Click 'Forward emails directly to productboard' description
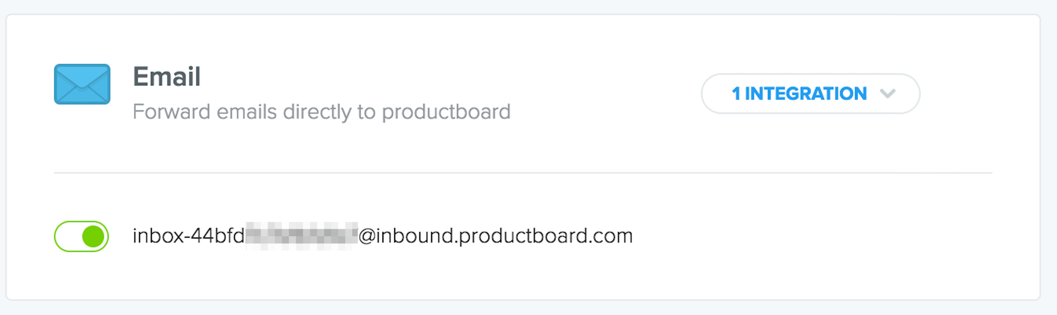 pyautogui.click(x=322, y=112)
